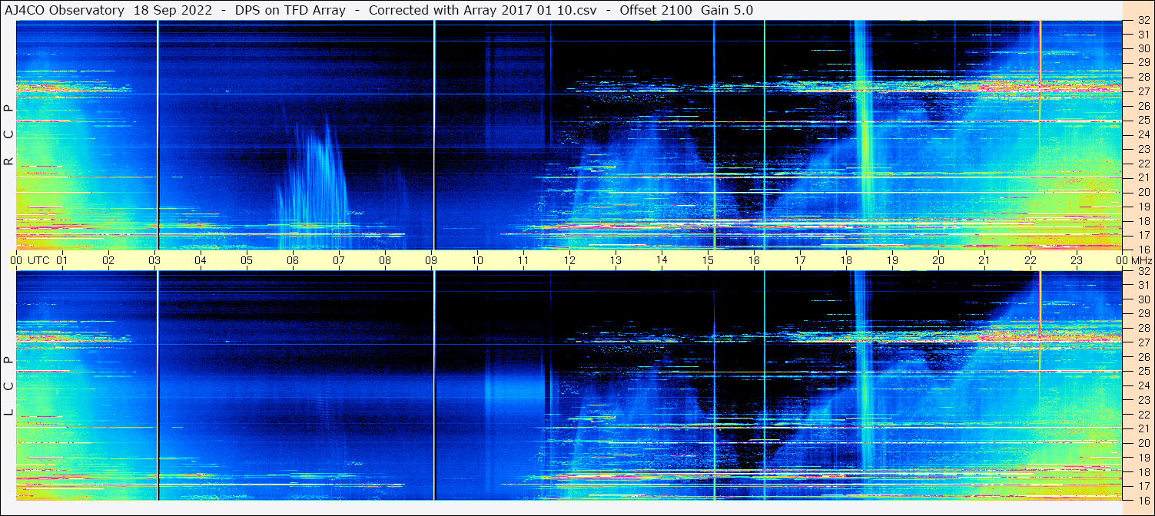This screenshot has height=516, width=1155.
Task: Click 18 MHz label on RCP frequency scale
Action: (1143, 221)
